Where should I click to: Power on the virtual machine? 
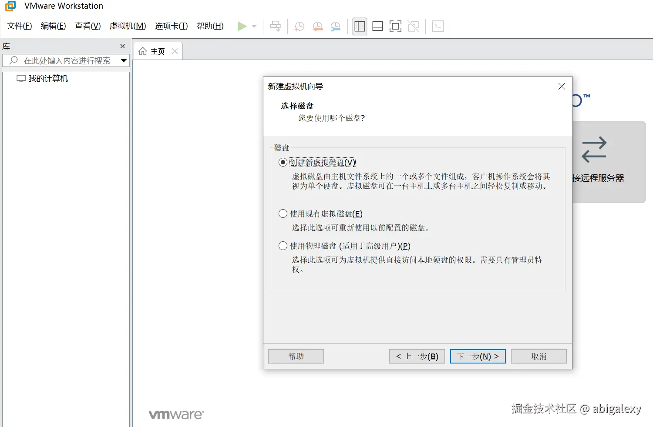[x=242, y=26]
